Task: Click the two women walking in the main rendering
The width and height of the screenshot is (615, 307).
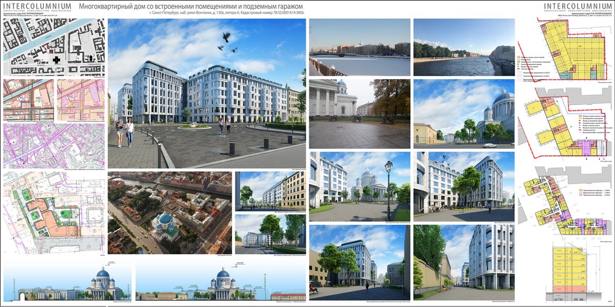Action: tap(124, 131)
